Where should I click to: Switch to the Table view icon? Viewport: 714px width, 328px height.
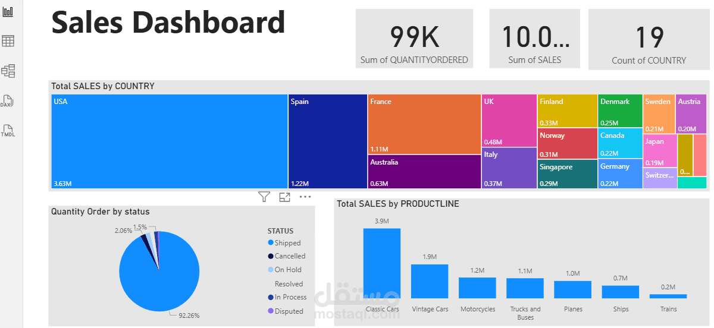[x=8, y=41]
